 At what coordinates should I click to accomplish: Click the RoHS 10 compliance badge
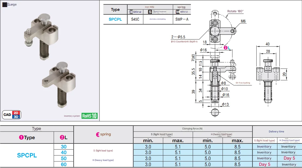click(89, 116)
